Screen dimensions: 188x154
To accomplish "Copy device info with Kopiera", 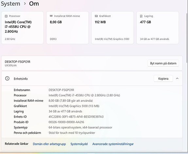I will point(163,79).
